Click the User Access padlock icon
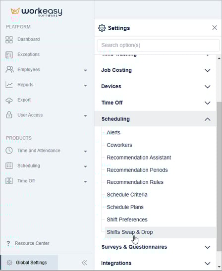 (x=9, y=115)
